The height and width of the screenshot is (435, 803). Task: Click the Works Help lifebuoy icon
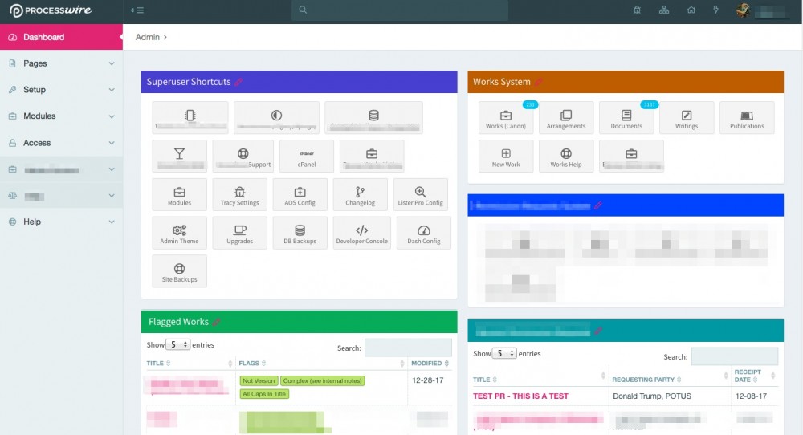pos(565,156)
